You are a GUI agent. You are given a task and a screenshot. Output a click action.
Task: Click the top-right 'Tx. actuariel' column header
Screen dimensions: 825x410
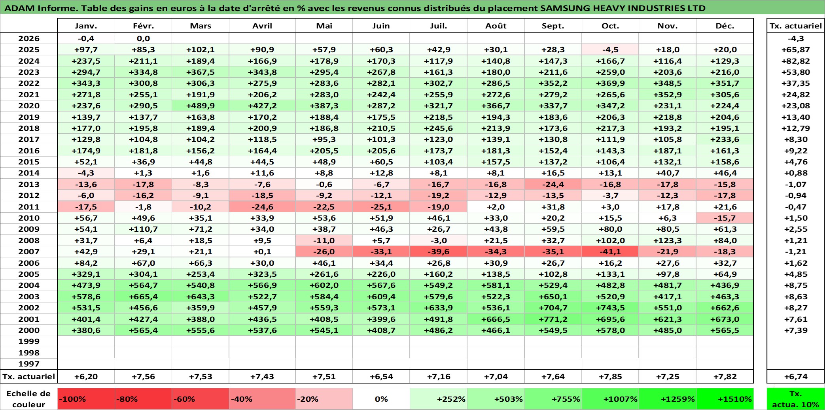pos(795,26)
